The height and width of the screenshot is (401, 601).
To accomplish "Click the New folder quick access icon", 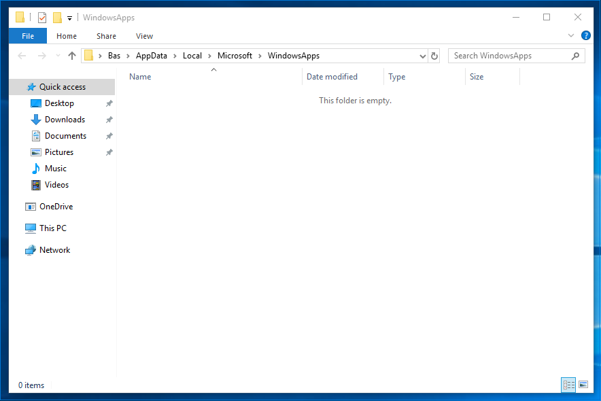I will tap(58, 18).
